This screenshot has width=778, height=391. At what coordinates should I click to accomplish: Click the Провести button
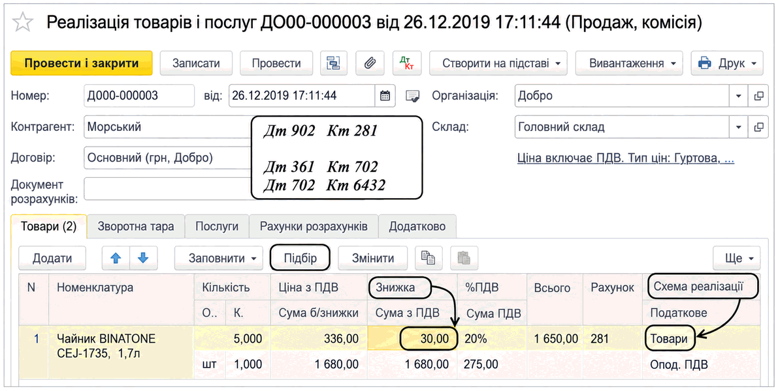pyautogui.click(x=276, y=63)
